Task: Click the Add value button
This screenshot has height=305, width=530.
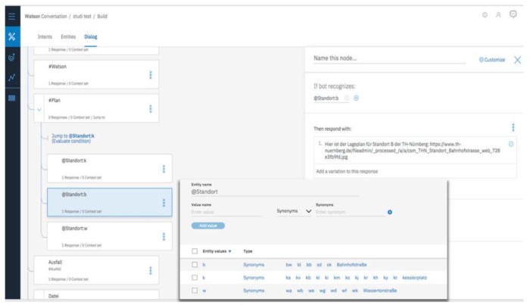Action: click(x=208, y=226)
